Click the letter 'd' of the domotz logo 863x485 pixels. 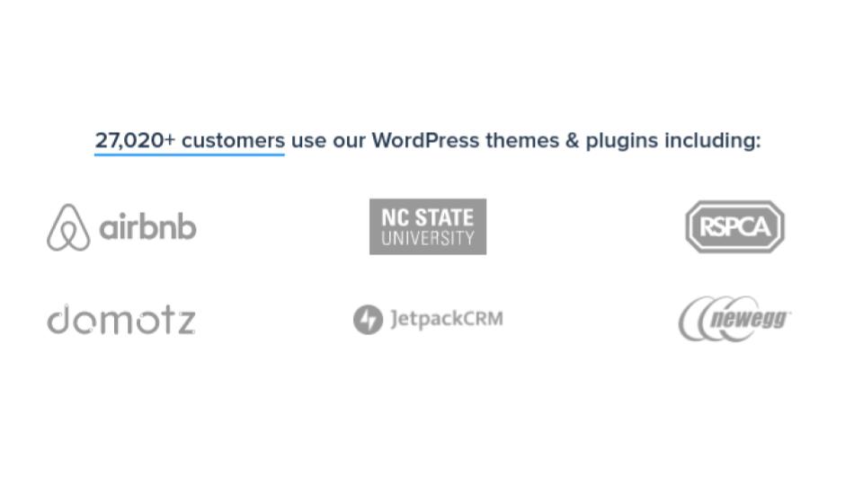(59, 320)
